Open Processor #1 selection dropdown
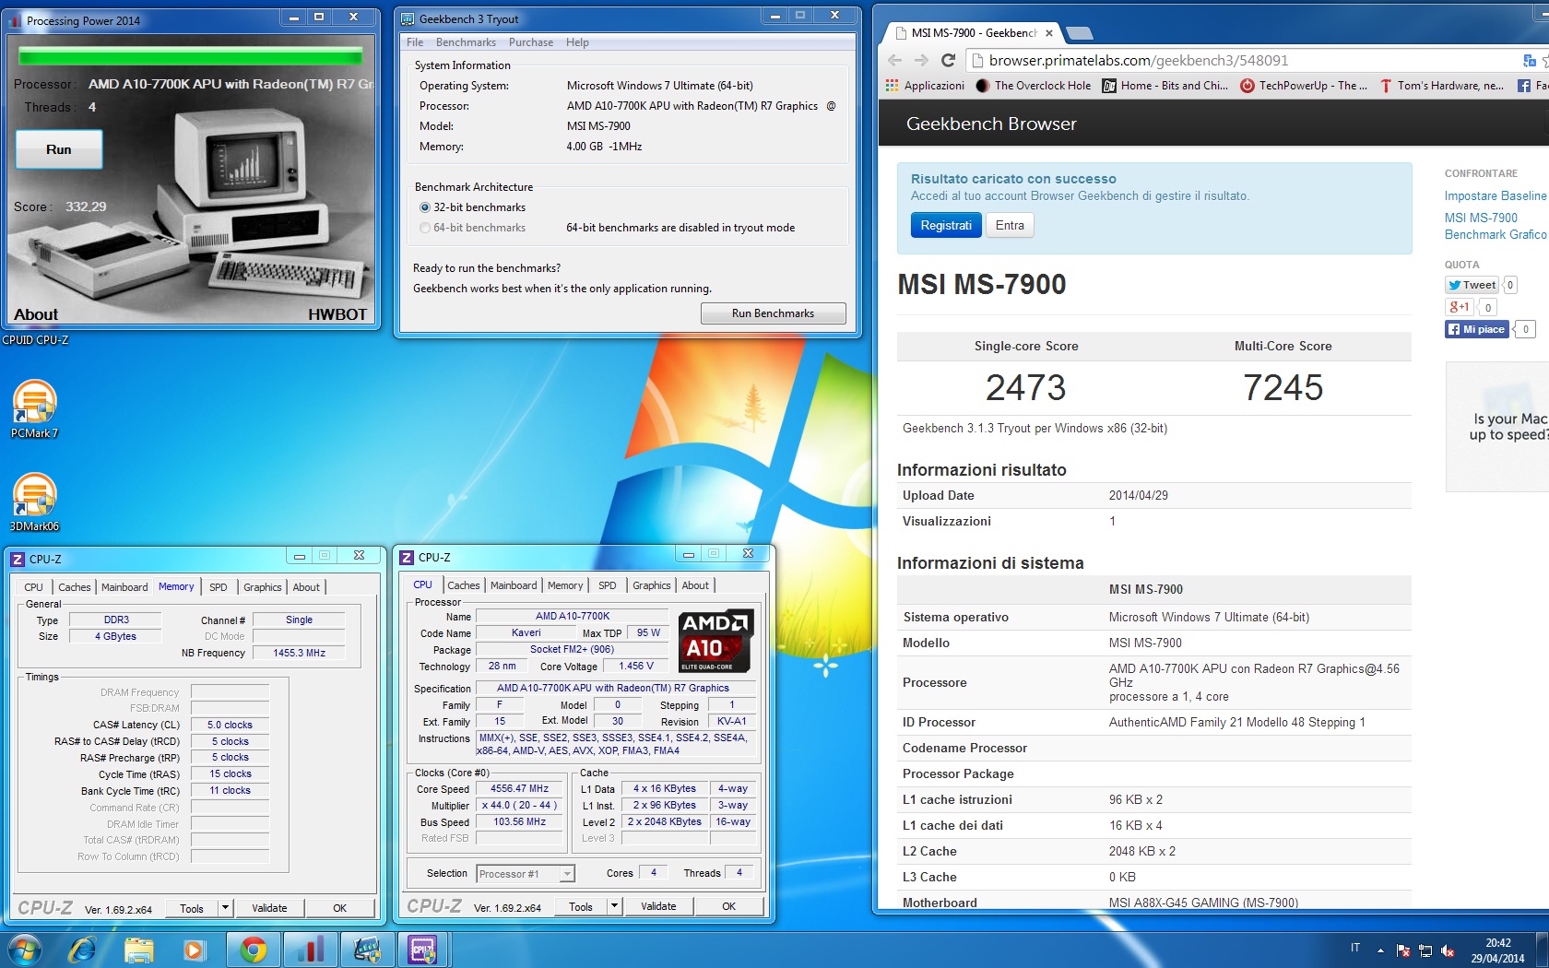The width and height of the screenshot is (1549, 968). pos(526,873)
